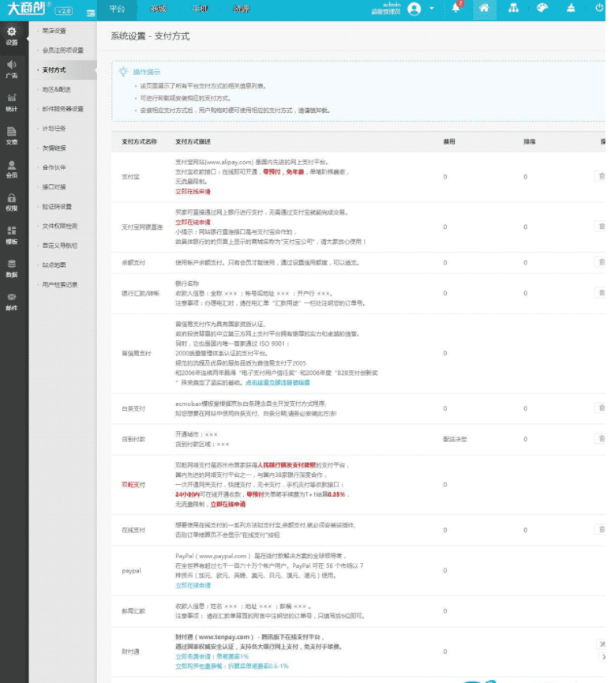
Task: Switch to the 资源 top tab
Action: pyautogui.click(x=241, y=9)
